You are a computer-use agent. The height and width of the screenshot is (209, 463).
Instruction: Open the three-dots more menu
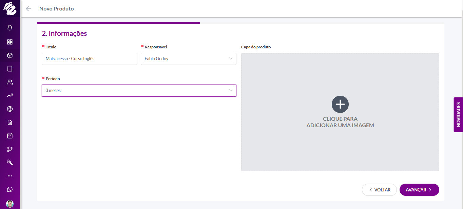click(10, 176)
